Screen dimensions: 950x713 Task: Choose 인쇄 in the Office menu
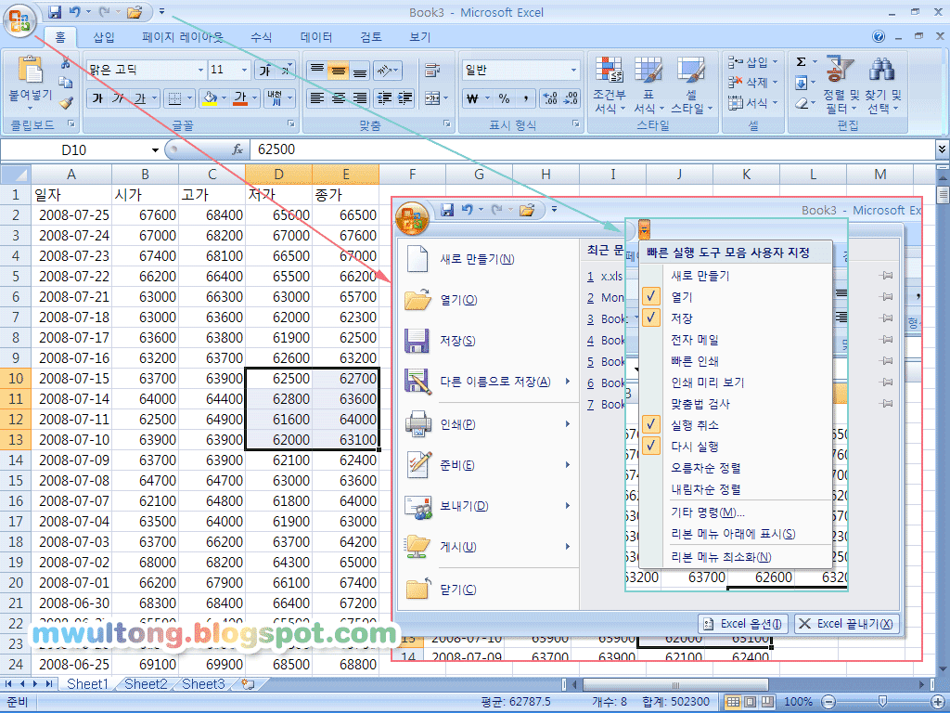click(488, 423)
